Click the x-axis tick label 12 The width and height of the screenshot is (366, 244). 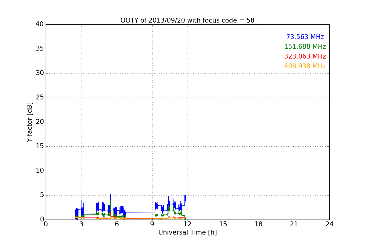(x=188, y=224)
